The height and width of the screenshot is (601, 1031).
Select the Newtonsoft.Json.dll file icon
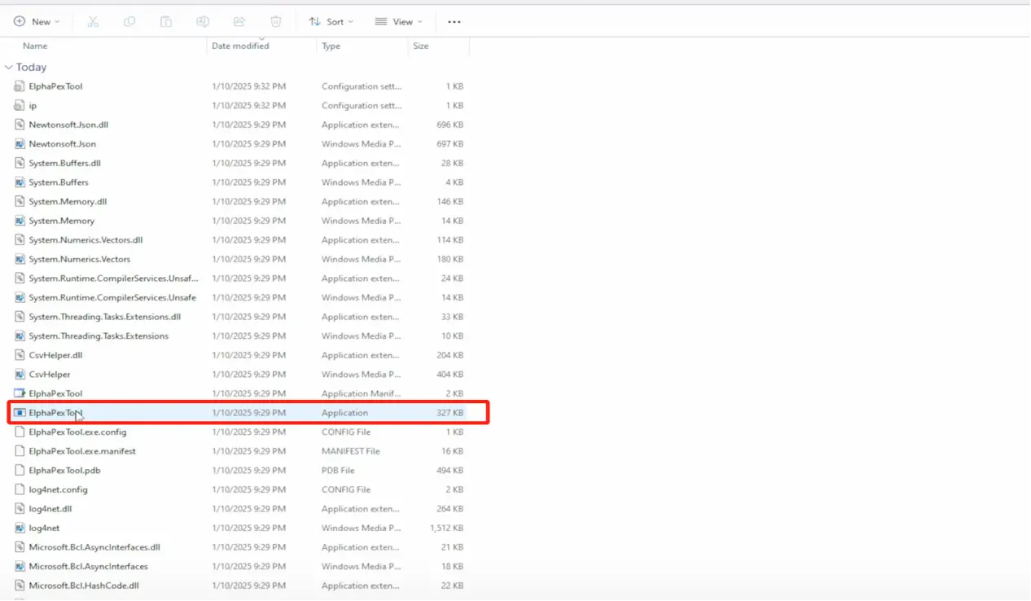coord(20,125)
